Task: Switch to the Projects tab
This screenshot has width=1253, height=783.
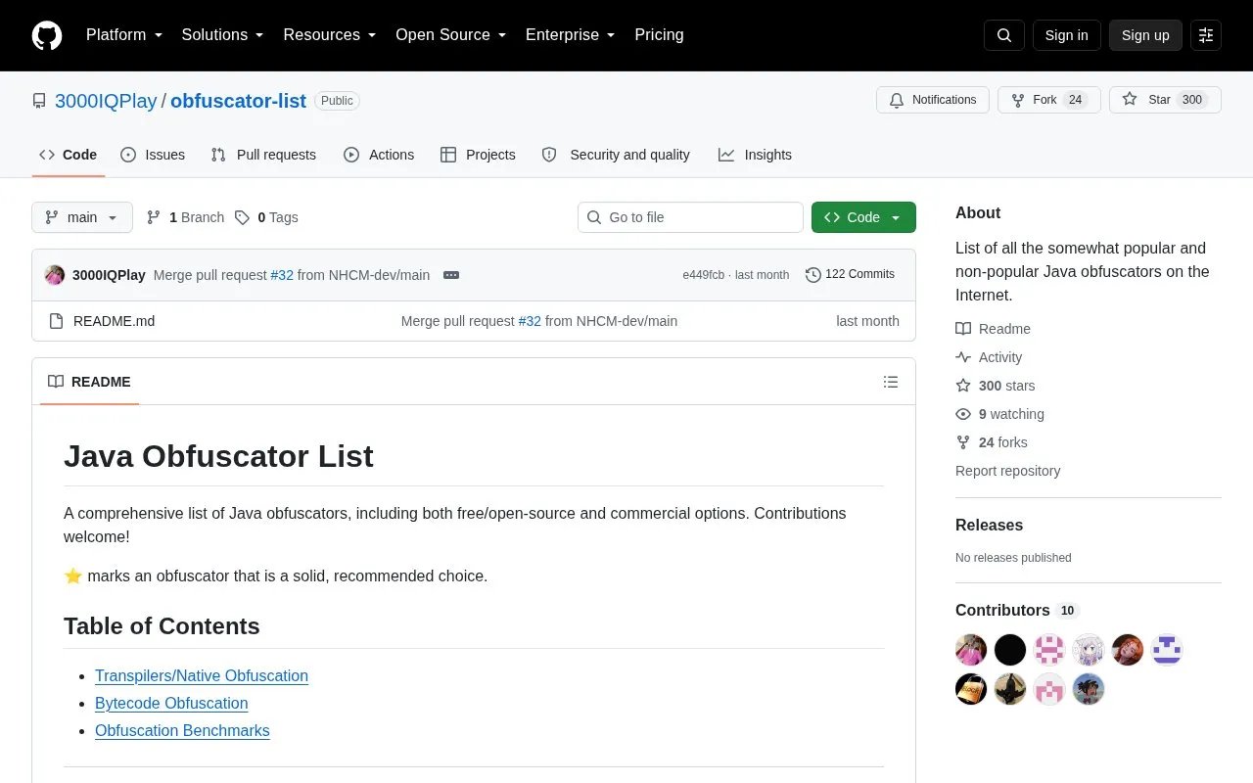Action: click(478, 155)
